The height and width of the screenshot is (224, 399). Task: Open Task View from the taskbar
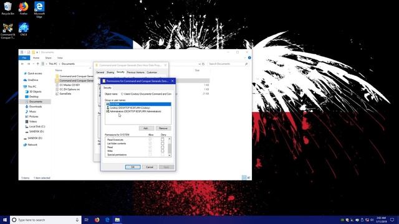(x=87, y=220)
